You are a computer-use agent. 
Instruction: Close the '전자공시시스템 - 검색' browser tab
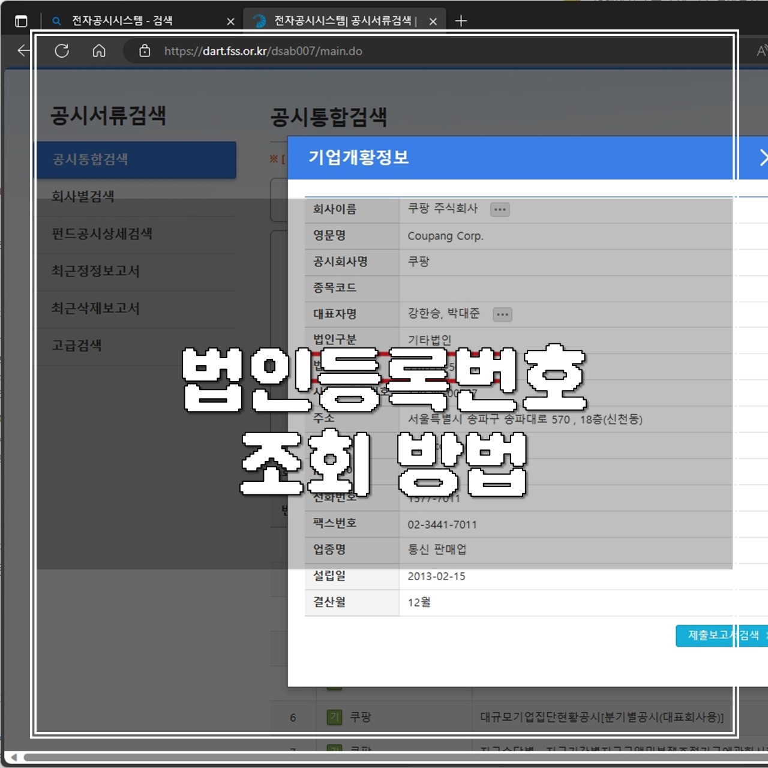[x=230, y=21]
